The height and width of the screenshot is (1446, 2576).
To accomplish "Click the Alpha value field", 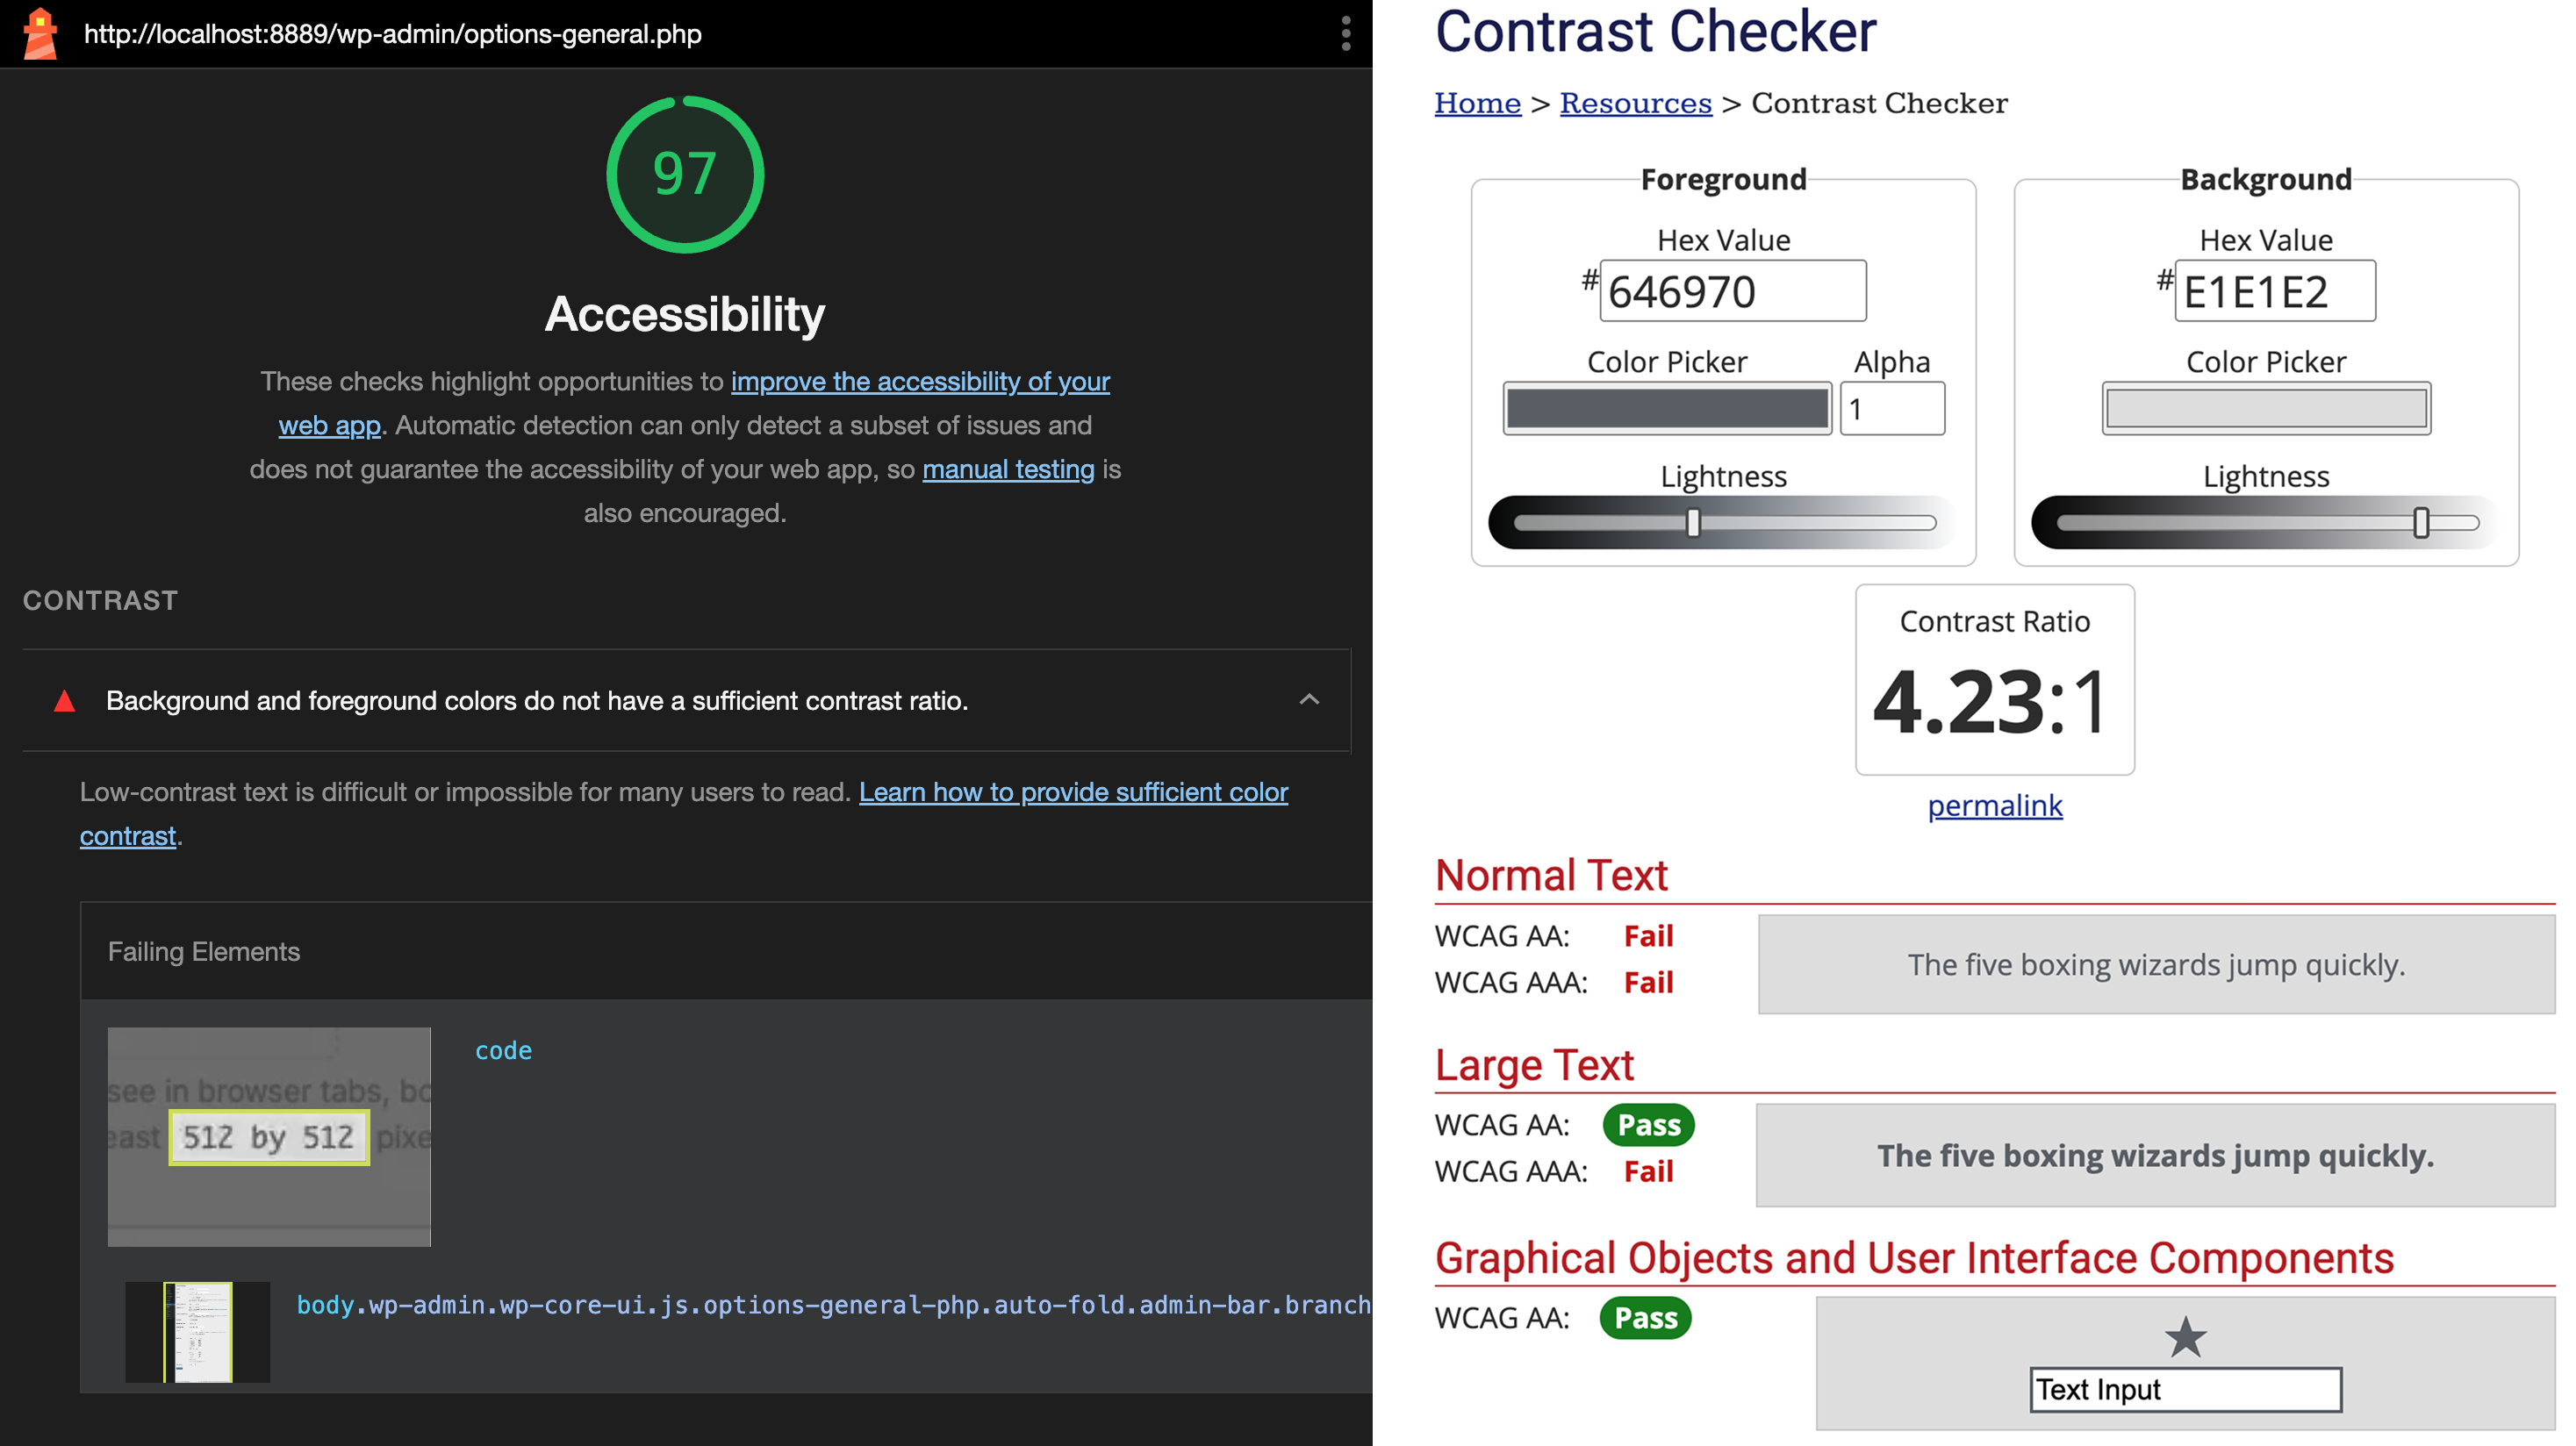I will [1892, 408].
